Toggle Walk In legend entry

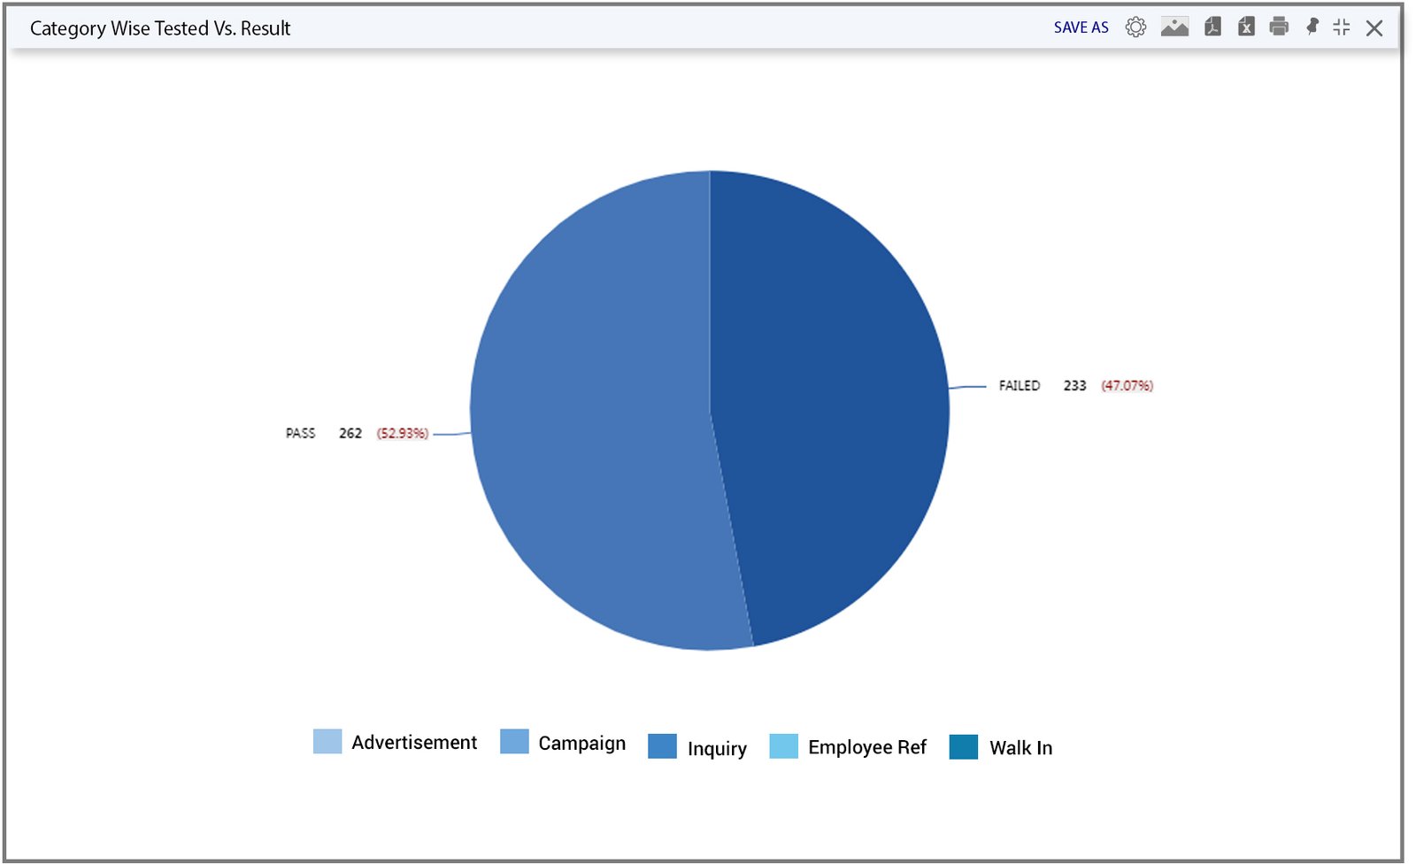(x=1001, y=747)
